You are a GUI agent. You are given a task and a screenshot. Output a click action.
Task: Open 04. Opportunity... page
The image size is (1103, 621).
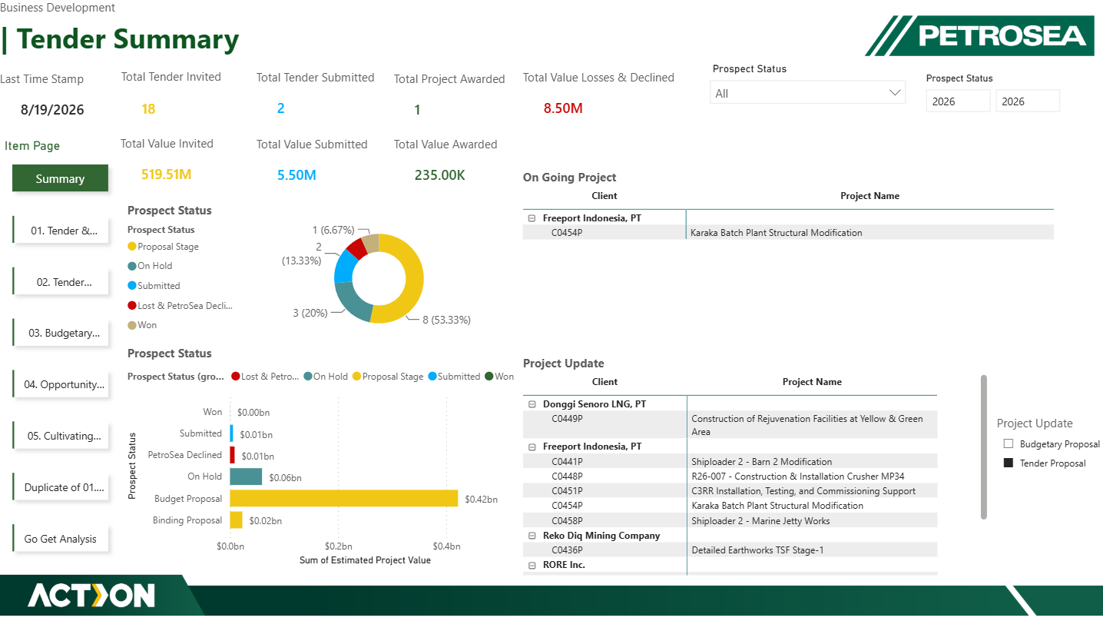pos(61,384)
